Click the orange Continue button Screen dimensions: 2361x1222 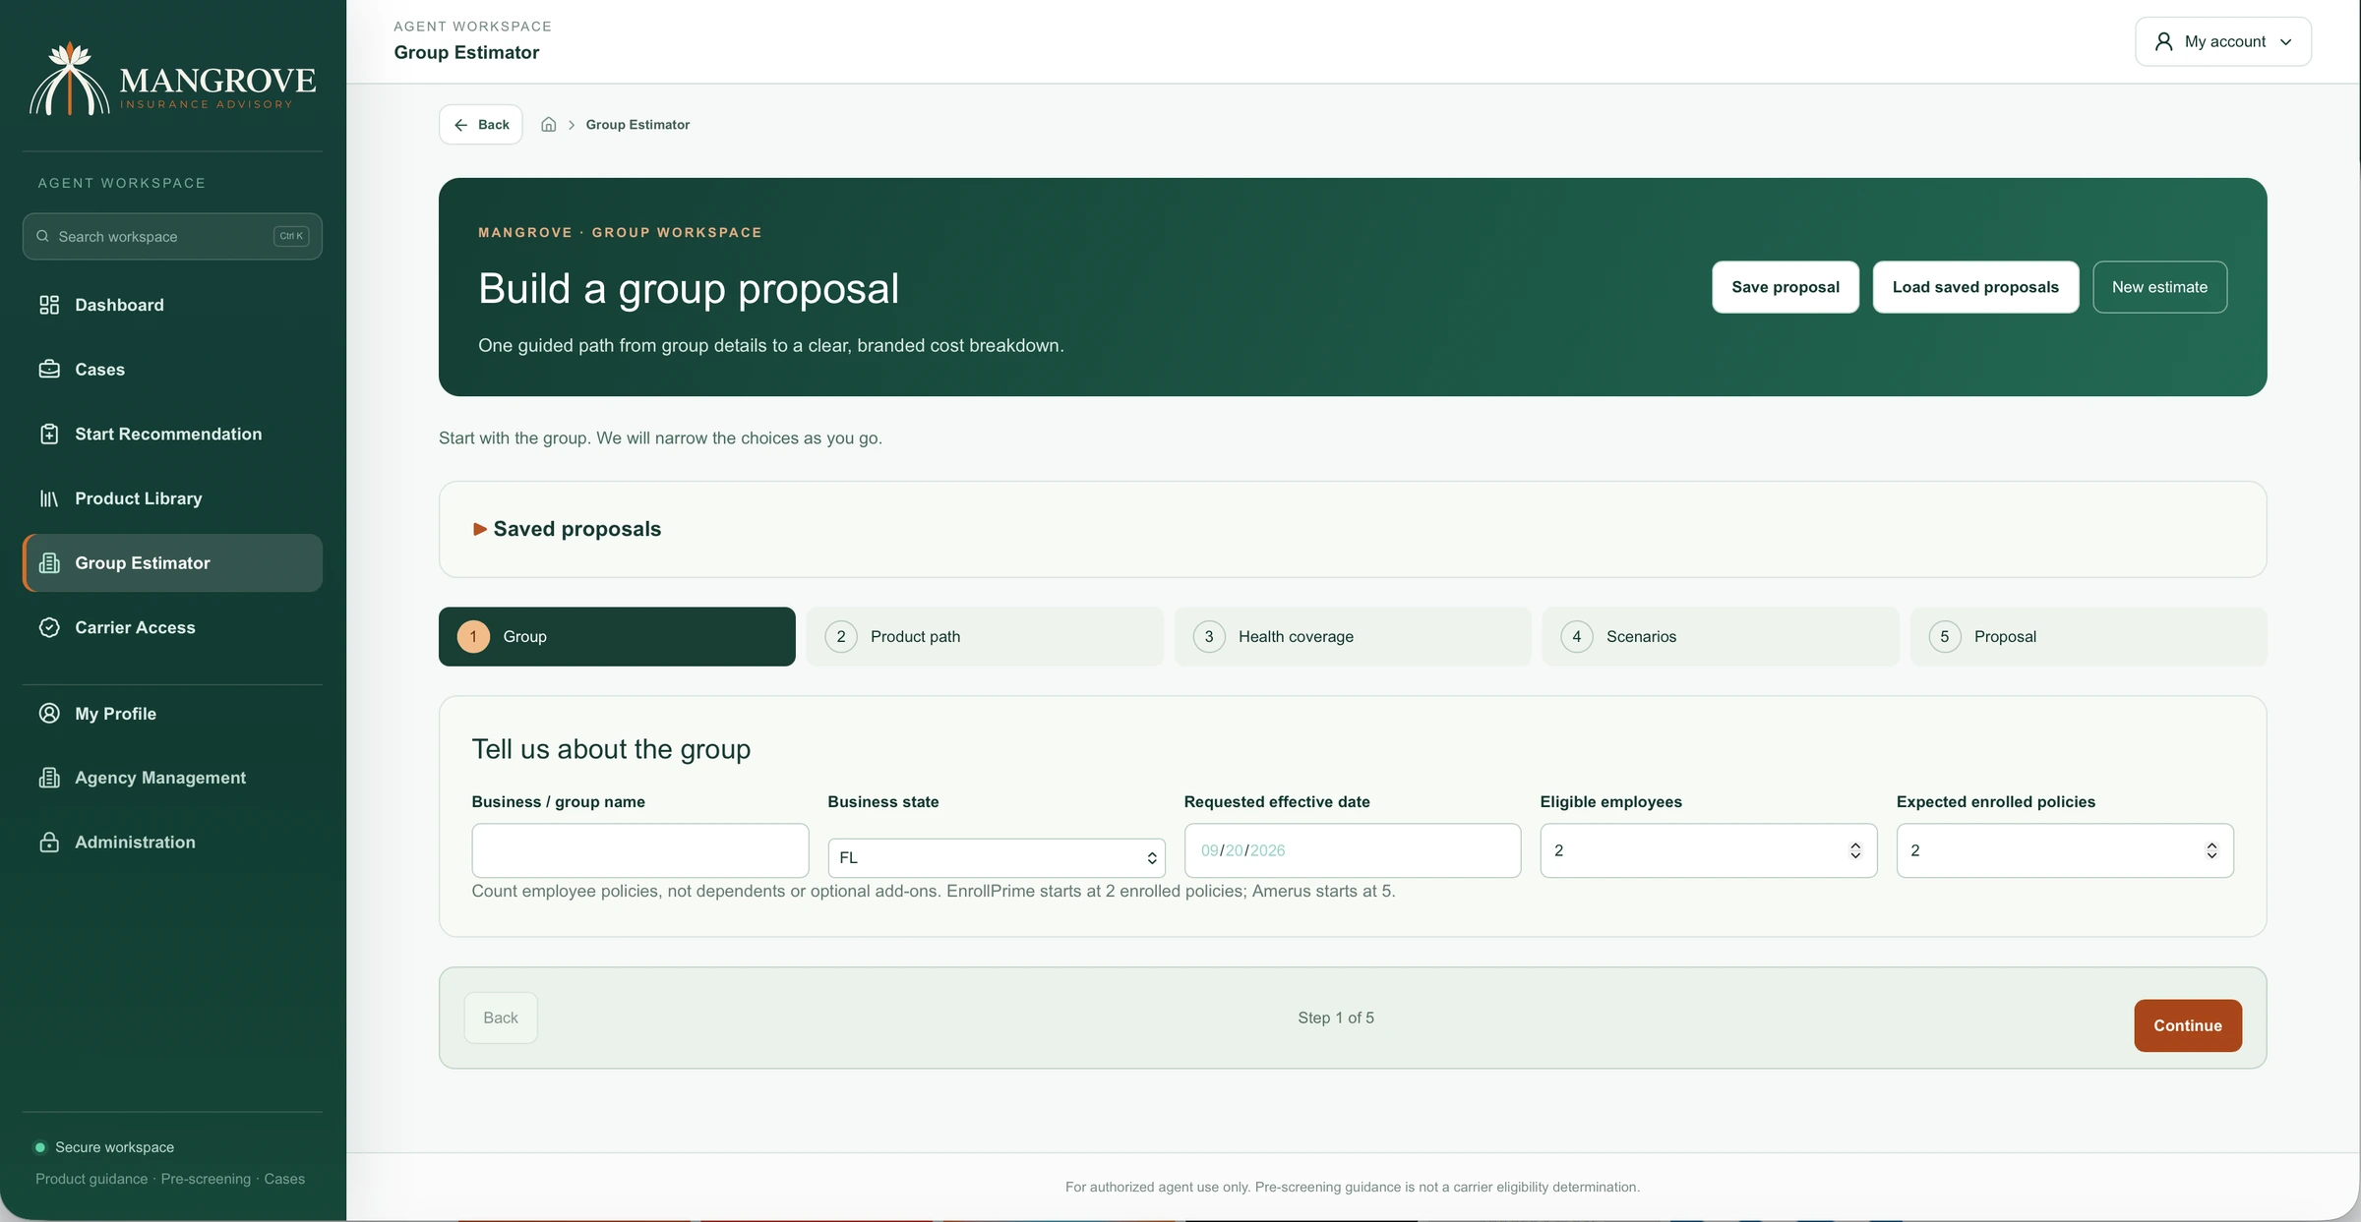(x=2188, y=1025)
